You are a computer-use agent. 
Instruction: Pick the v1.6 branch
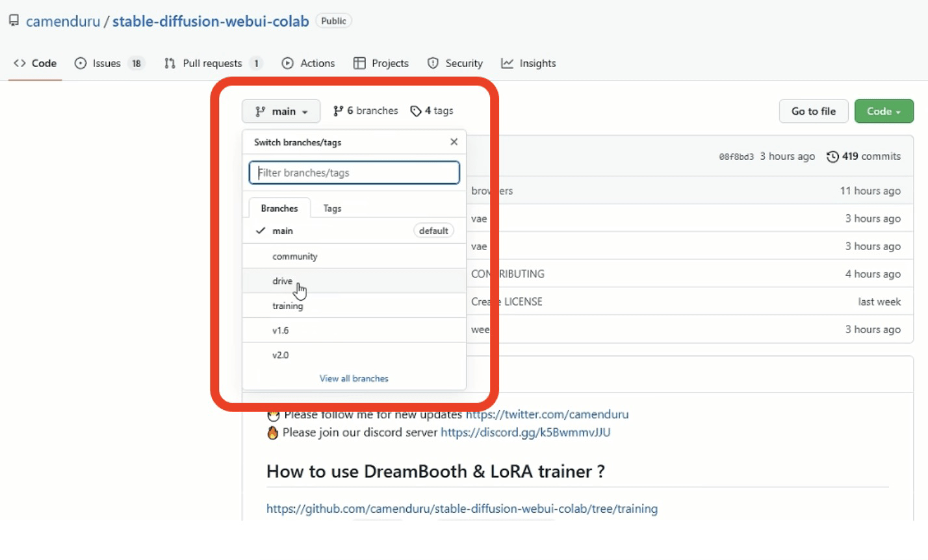[281, 331]
